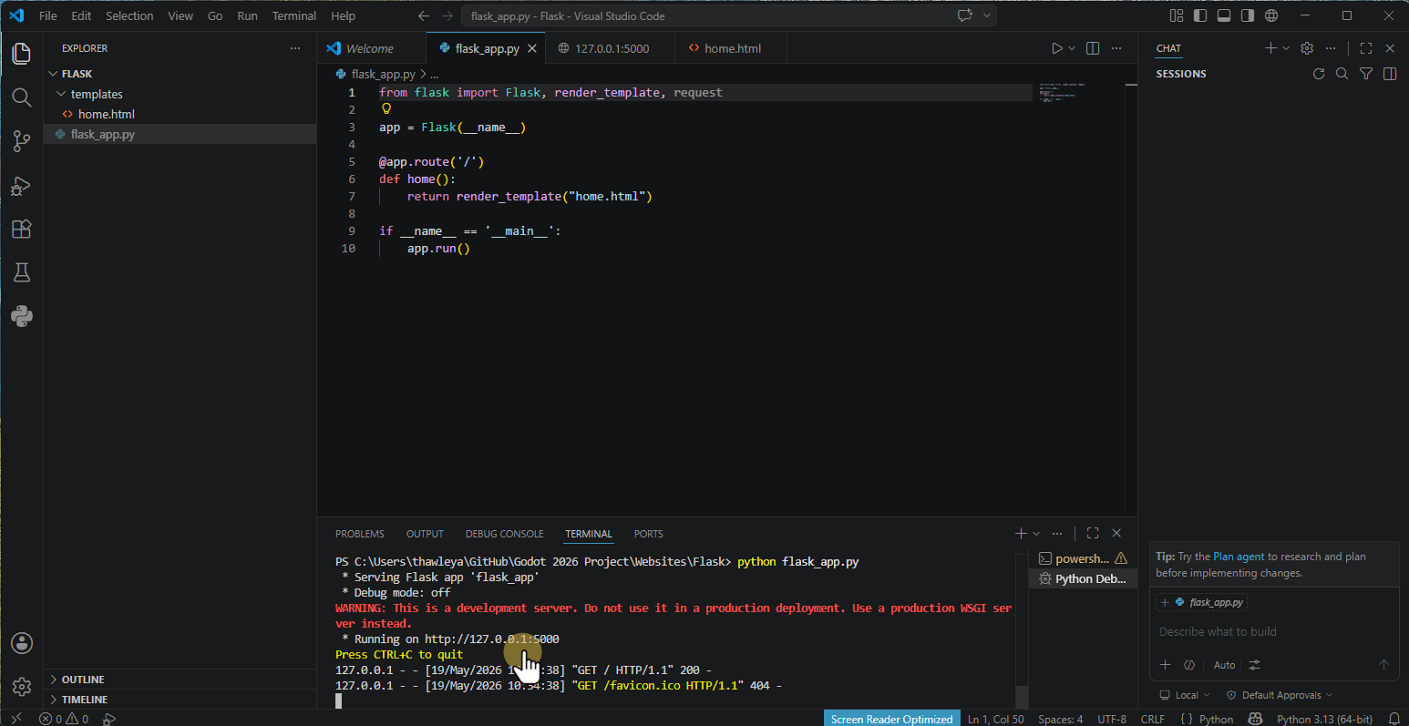Open the Run Python File dropdown arrow
The image size is (1409, 726).
tap(1072, 48)
